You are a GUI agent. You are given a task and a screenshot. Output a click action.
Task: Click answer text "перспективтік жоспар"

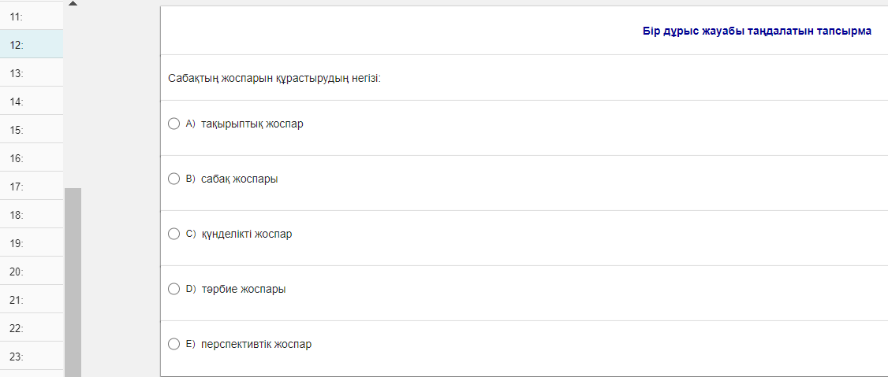click(x=256, y=344)
